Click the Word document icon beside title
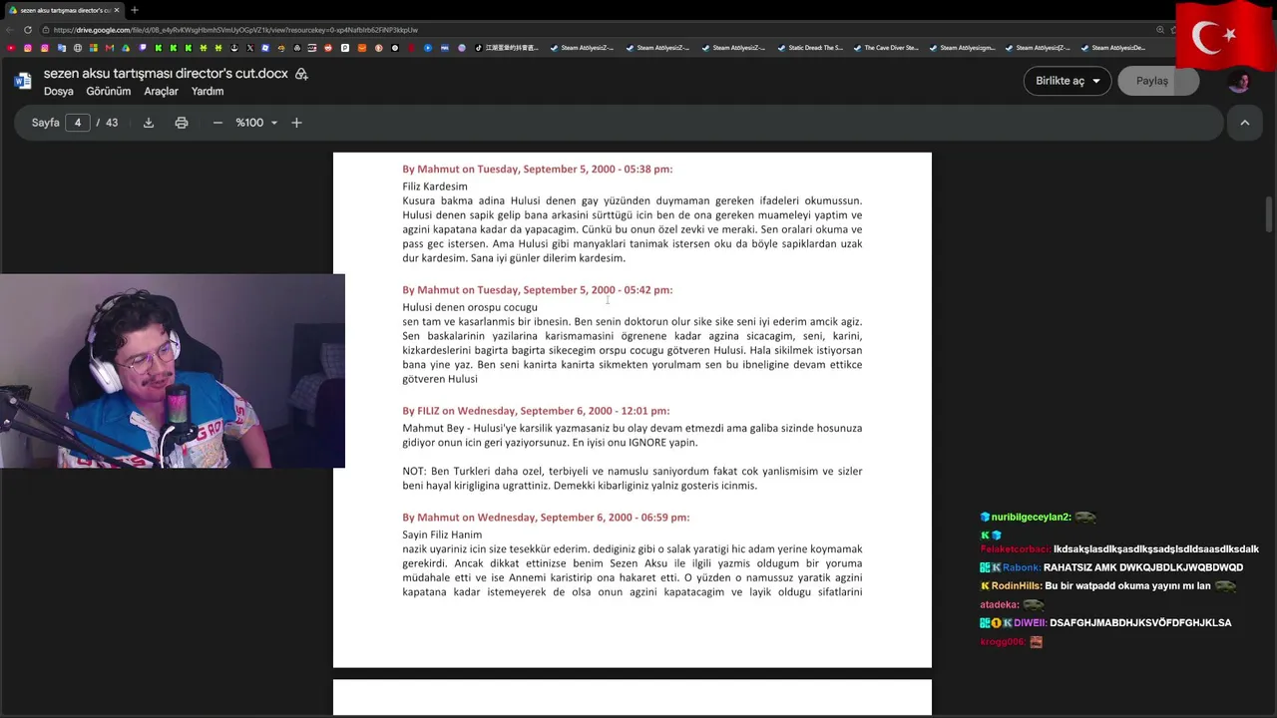Viewport: 1277px width, 718px height. tap(23, 82)
